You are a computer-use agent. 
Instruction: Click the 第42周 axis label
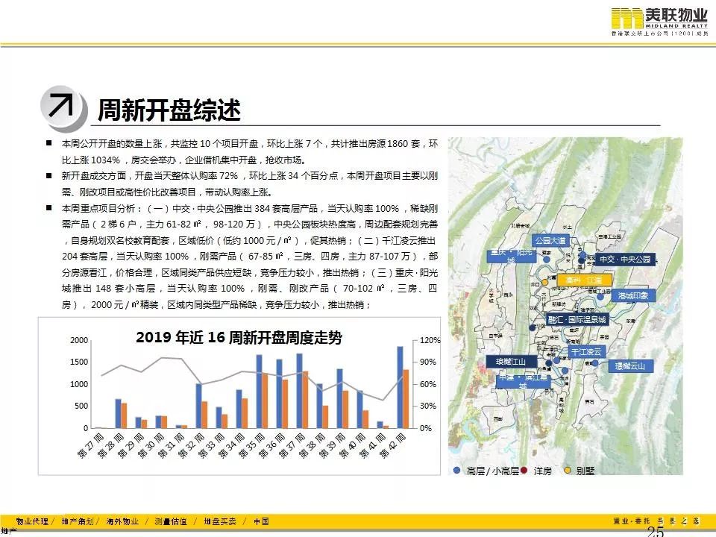pos(392,446)
